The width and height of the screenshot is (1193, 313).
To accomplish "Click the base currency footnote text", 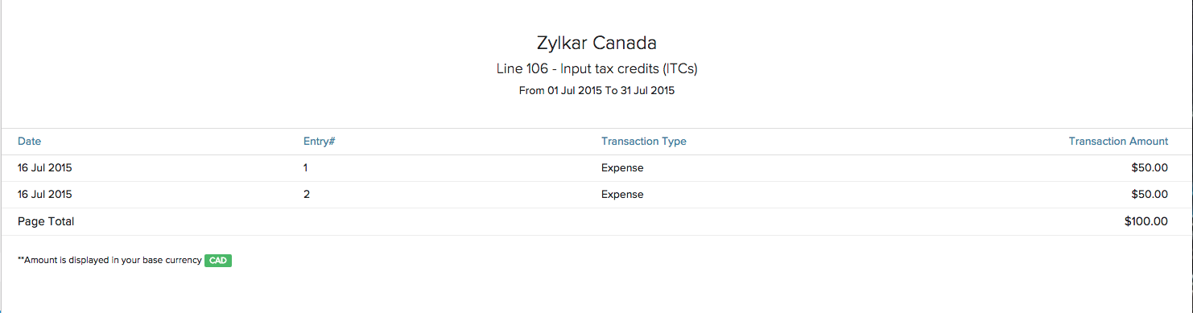I will click(x=109, y=261).
